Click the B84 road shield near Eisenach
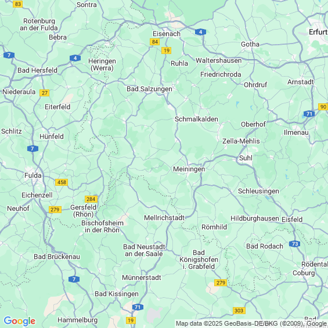Image resolution: width=328 pixels, height=328 pixels. point(154,42)
